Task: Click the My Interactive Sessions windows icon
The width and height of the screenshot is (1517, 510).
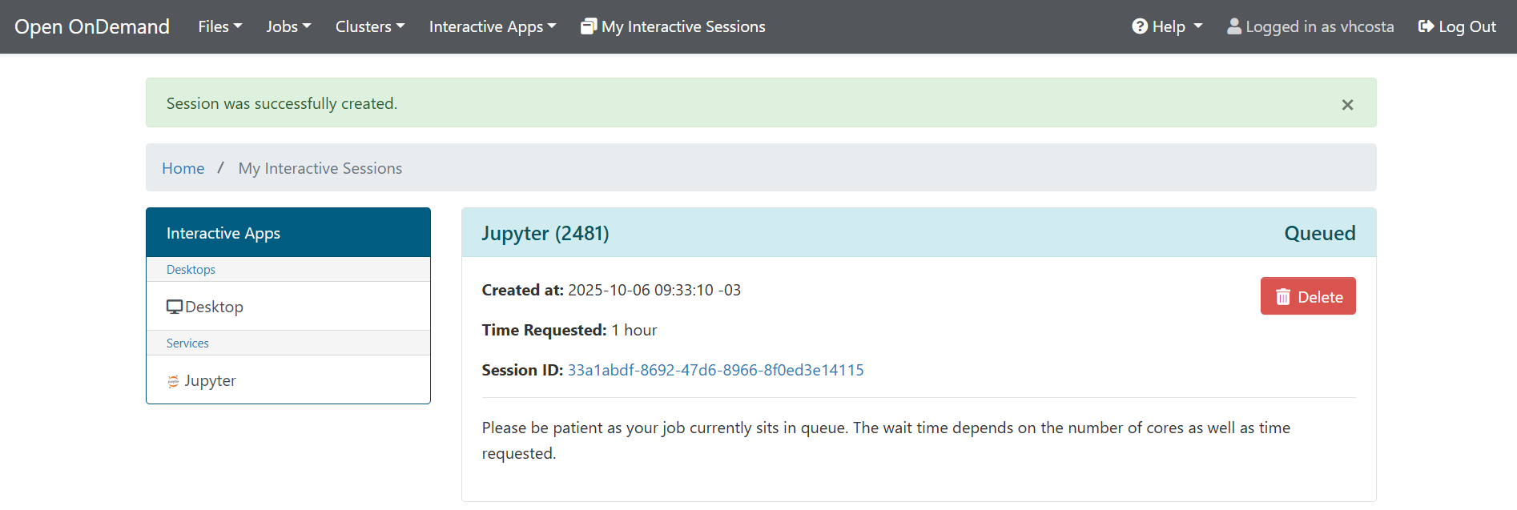Action: click(589, 26)
